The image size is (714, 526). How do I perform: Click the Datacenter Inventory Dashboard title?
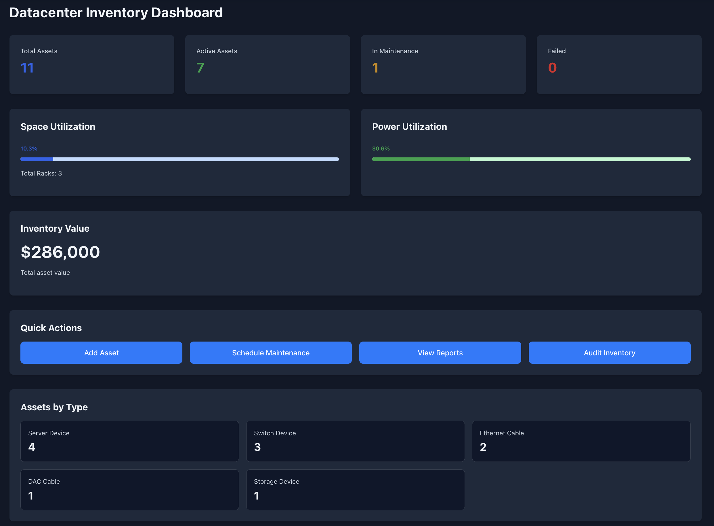[116, 12]
